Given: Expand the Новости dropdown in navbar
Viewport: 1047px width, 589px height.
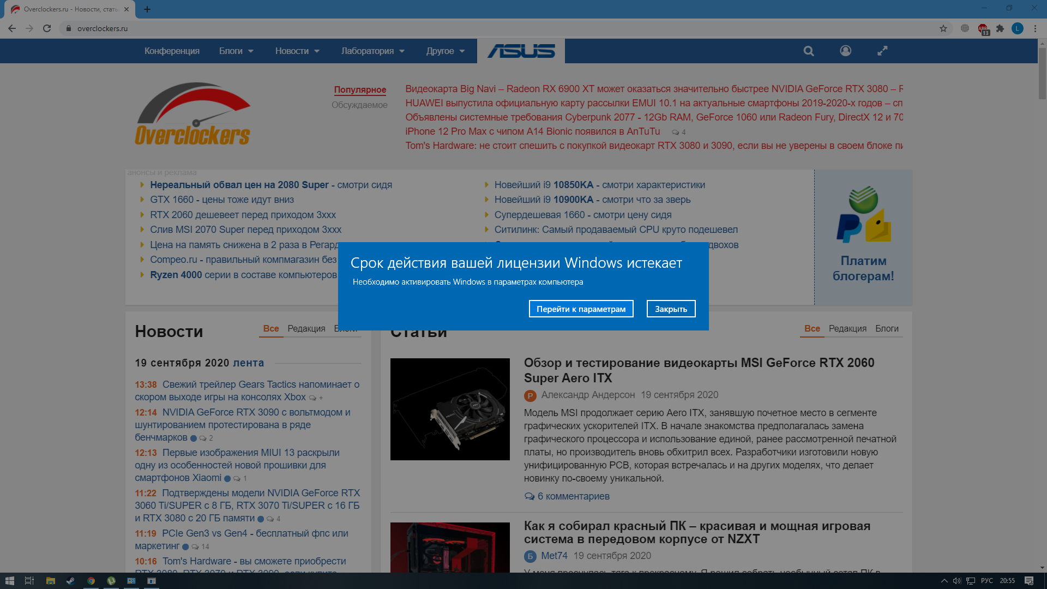Looking at the screenshot, I should 297,51.
